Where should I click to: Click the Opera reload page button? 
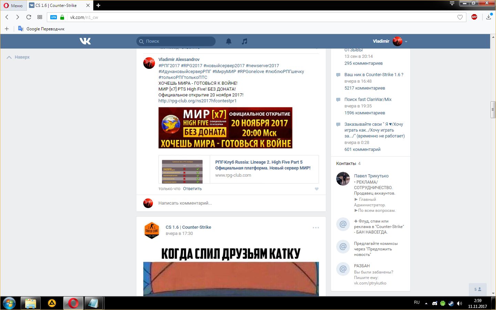(x=29, y=17)
